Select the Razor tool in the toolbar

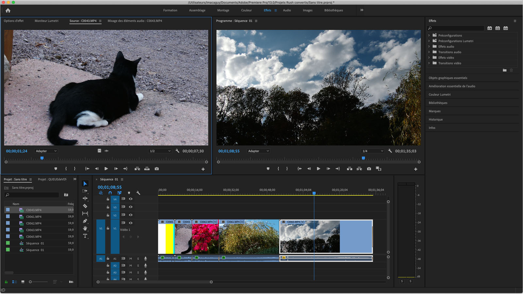coord(85,206)
